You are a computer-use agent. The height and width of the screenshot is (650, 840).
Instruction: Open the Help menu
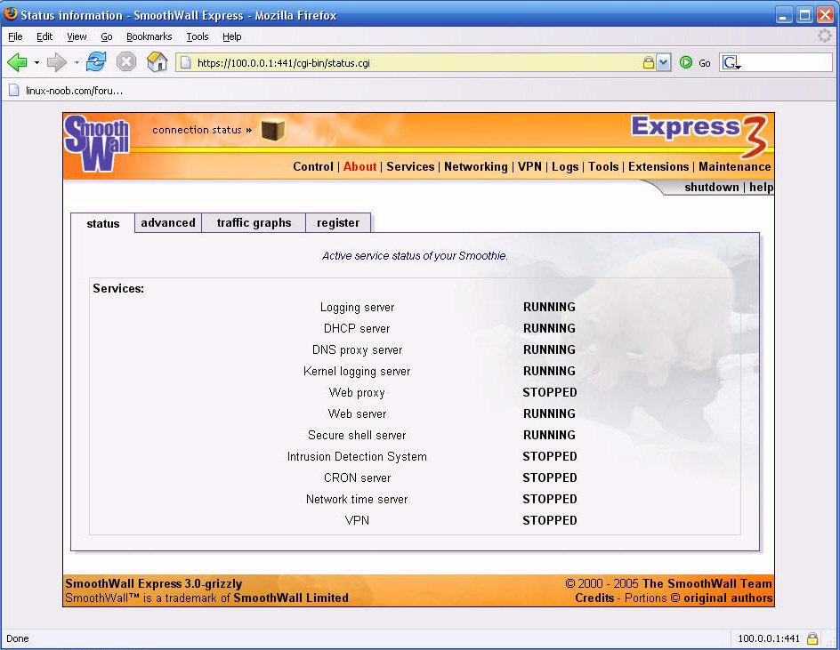(x=232, y=36)
